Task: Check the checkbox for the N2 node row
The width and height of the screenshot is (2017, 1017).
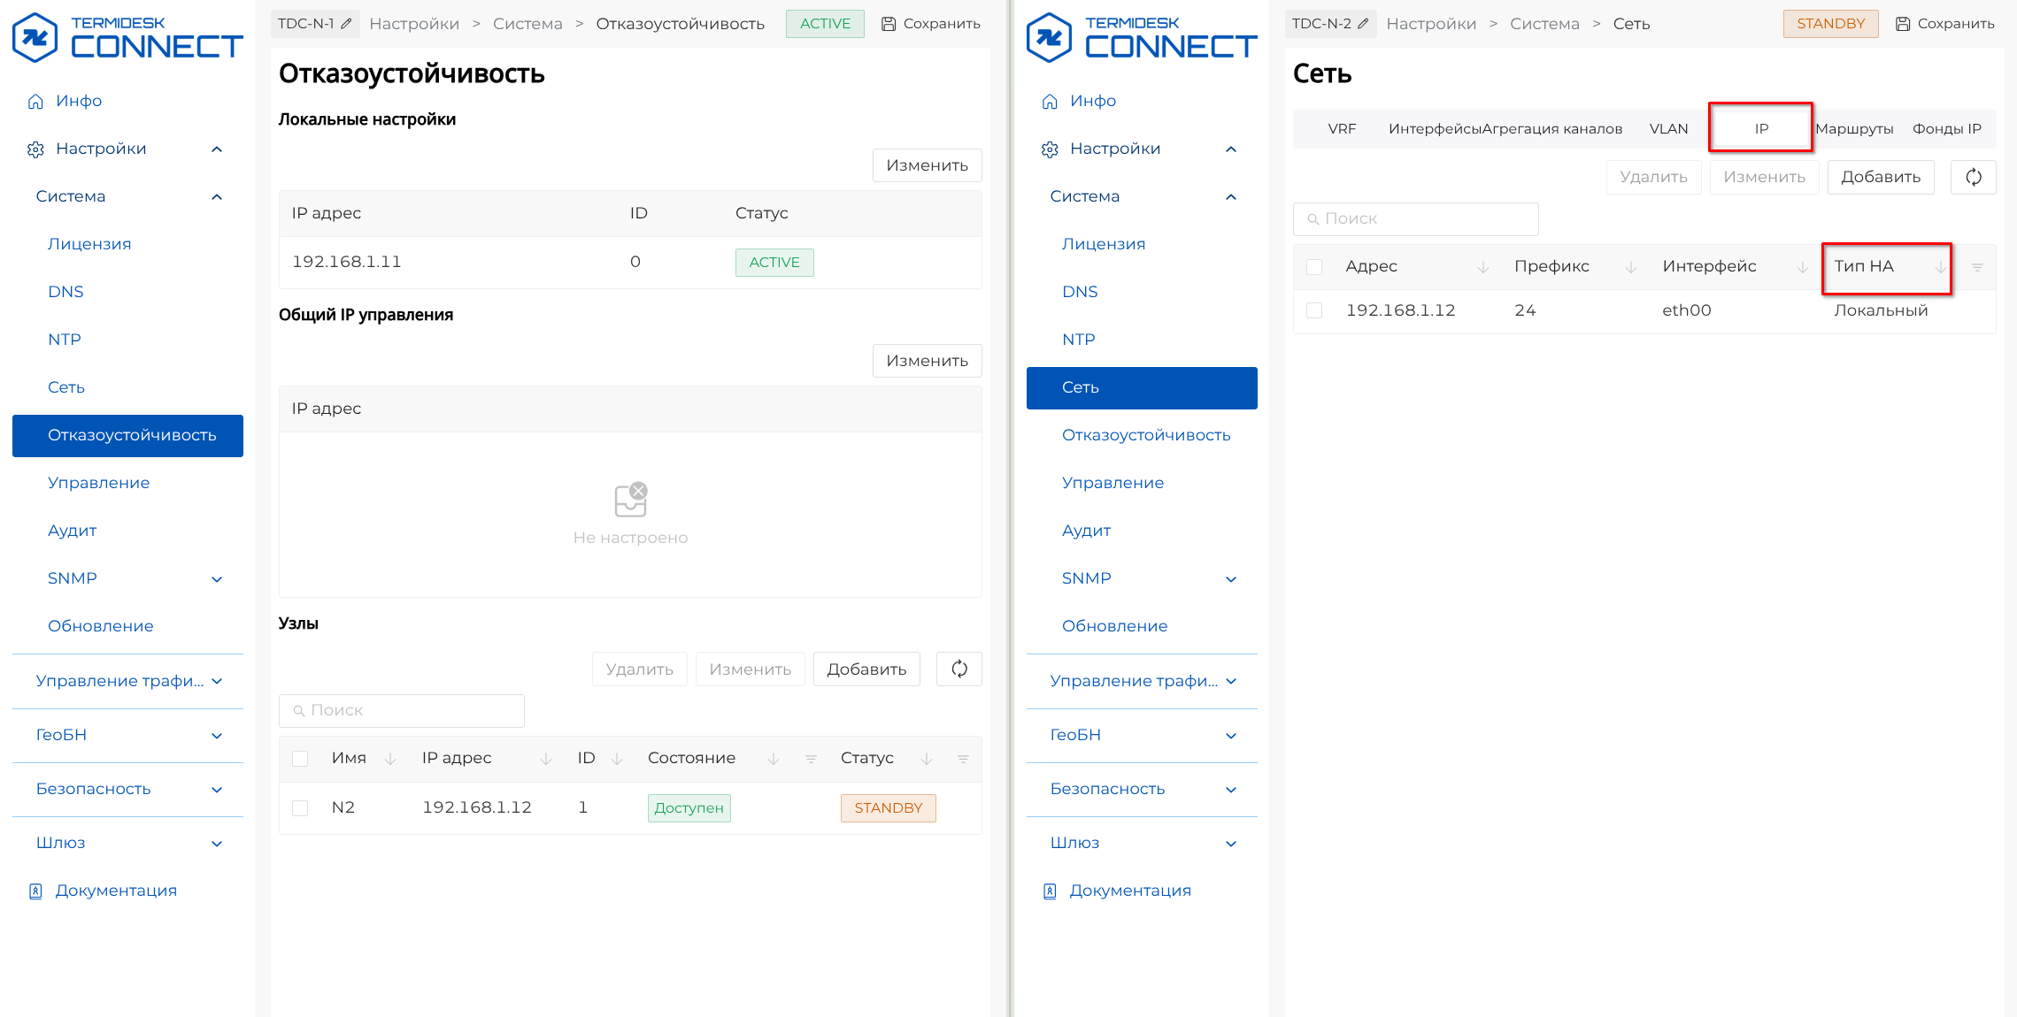Action: (x=300, y=807)
